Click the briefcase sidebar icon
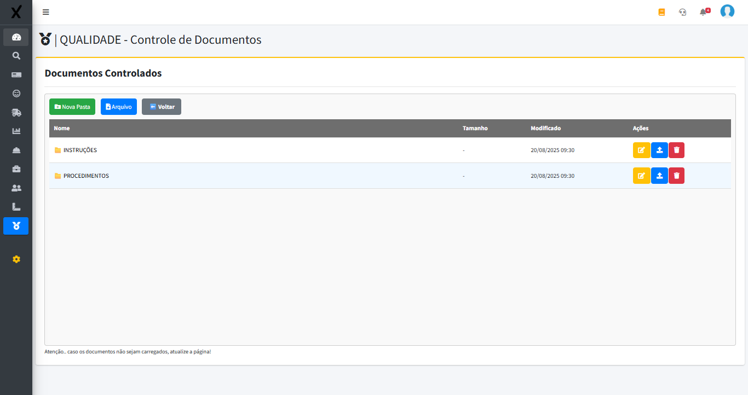This screenshot has width=748, height=395. click(16, 169)
